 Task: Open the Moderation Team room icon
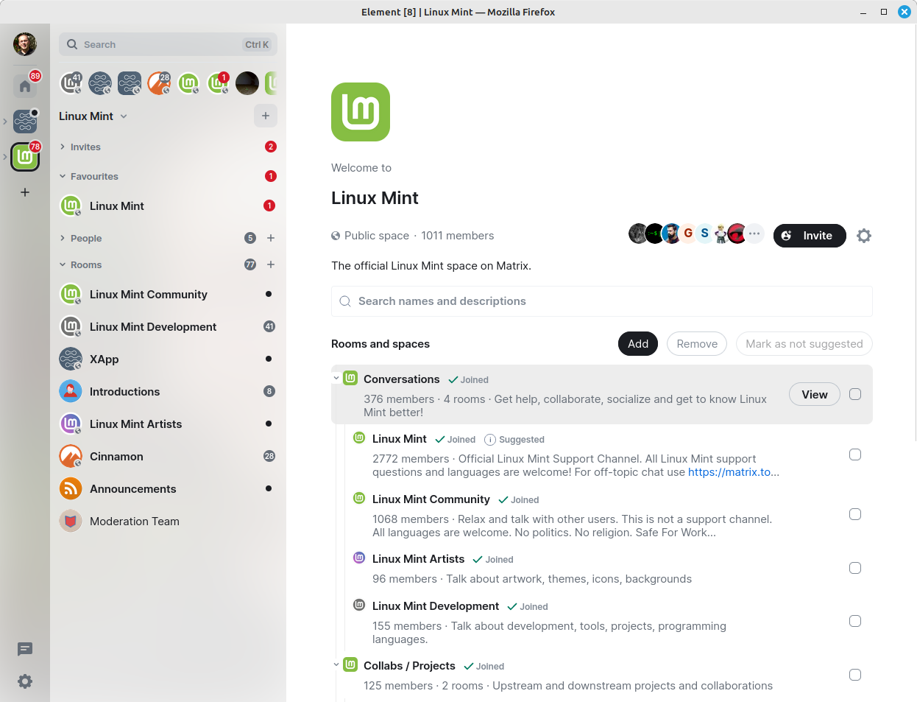[x=70, y=521]
